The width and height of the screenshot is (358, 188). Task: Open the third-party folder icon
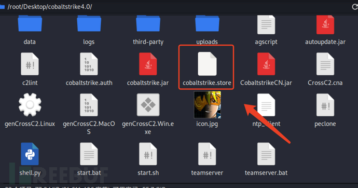pos(148,23)
